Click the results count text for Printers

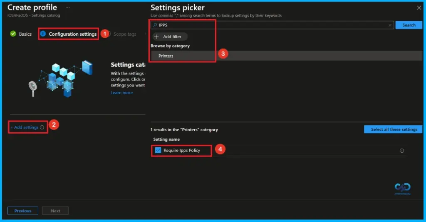184,129
